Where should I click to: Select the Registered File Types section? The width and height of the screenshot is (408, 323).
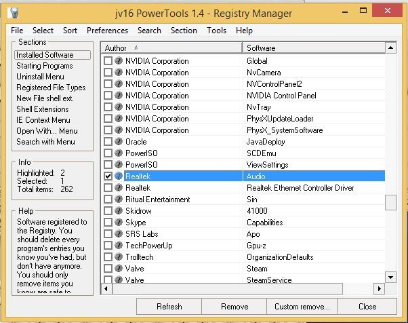pos(51,88)
